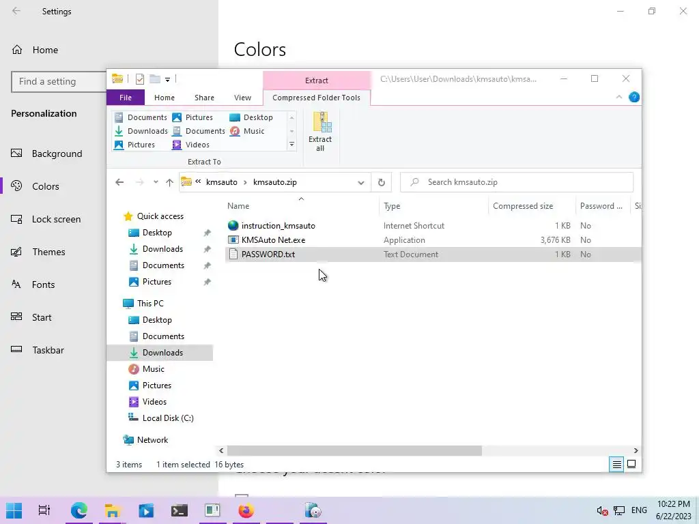Extract to Music destination
The image size is (699, 524).
(247, 131)
